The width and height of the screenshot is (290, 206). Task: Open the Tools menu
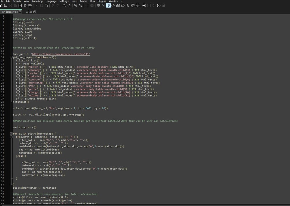pos(74,1)
